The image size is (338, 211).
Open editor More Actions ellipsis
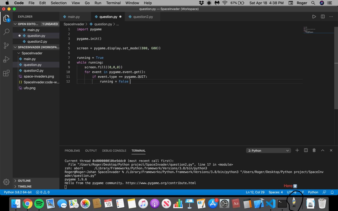point(331,17)
